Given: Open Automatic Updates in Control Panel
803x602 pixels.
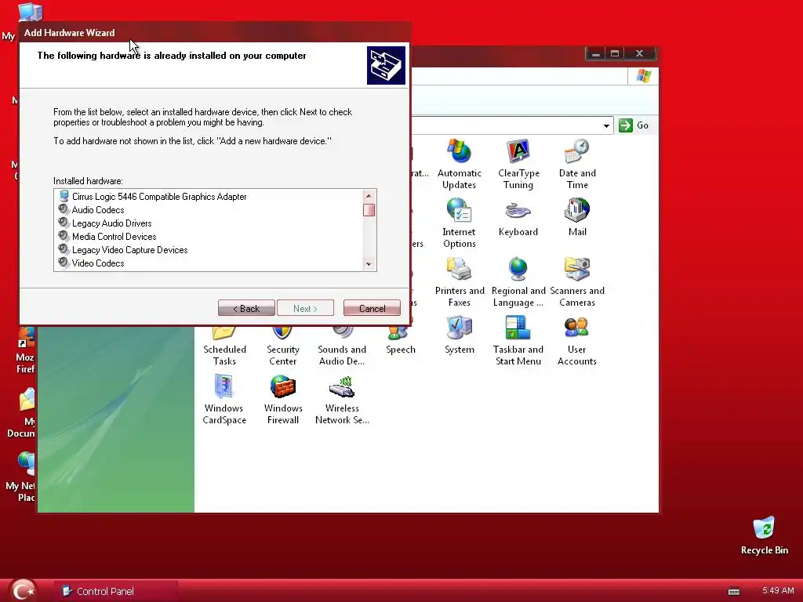Looking at the screenshot, I should tap(459, 164).
